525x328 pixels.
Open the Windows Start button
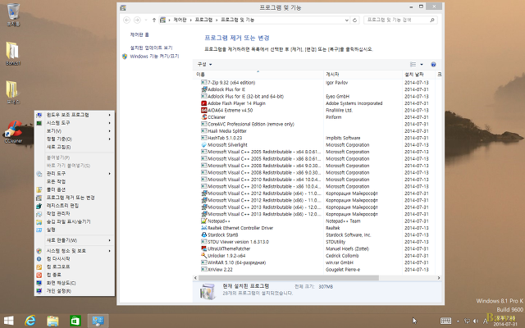(x=8, y=321)
